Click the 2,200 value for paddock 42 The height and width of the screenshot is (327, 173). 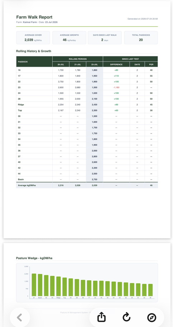click(x=94, y=168)
